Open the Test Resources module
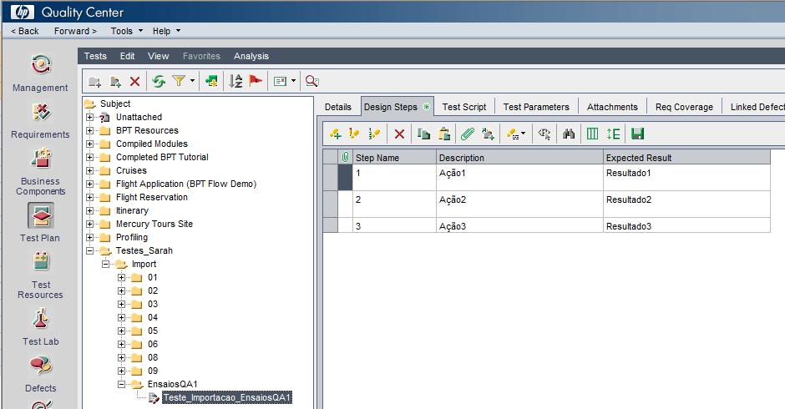Image resolution: width=785 pixels, height=409 pixels. (40, 275)
